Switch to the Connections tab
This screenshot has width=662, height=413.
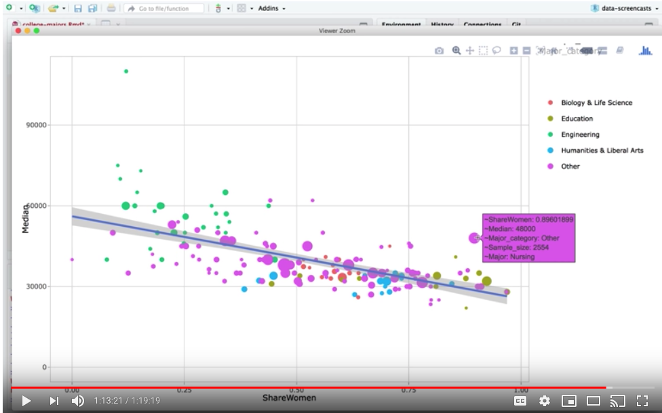tap(482, 25)
